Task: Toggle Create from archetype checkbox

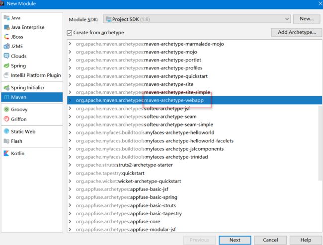Action: (x=70, y=33)
